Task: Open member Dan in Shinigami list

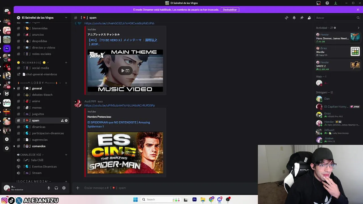Action: click(337, 99)
